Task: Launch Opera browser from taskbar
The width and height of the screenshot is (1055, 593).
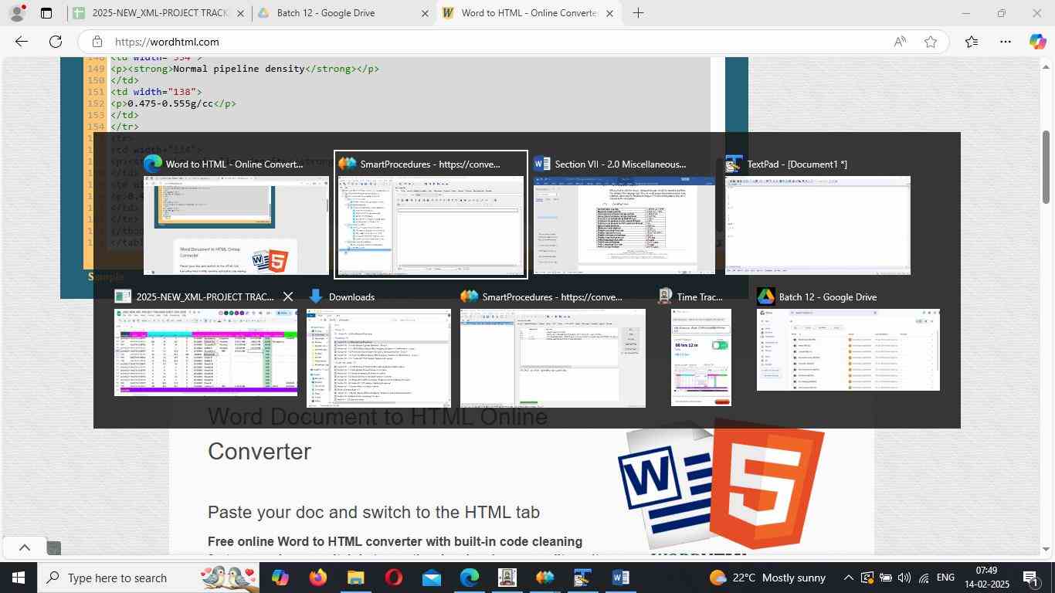Action: [394, 578]
